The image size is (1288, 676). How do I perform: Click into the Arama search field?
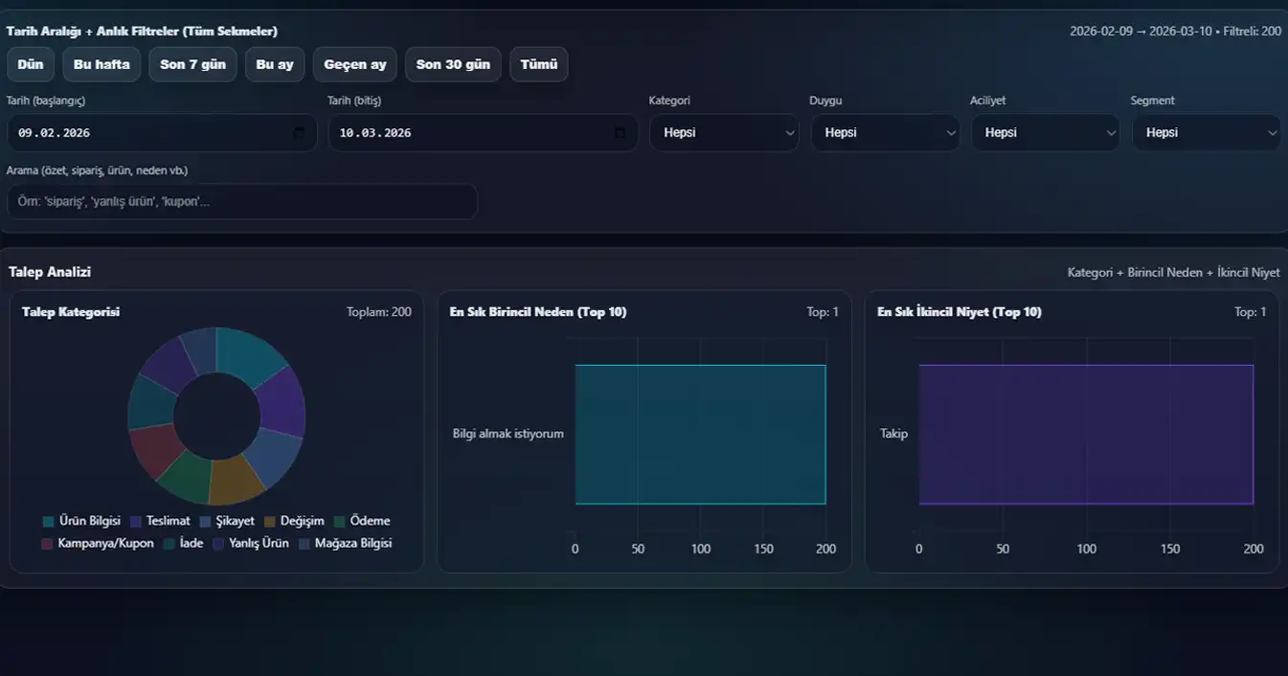[x=241, y=202]
